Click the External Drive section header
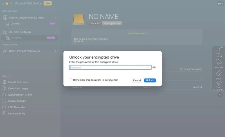Viewport: 225px width, 137px height. click(x=10, y=11)
